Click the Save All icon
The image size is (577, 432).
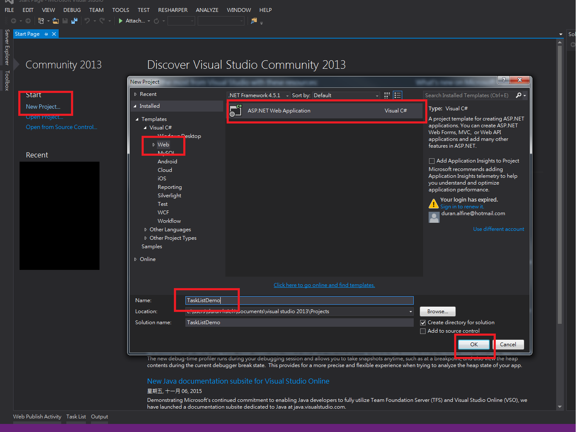coord(74,21)
